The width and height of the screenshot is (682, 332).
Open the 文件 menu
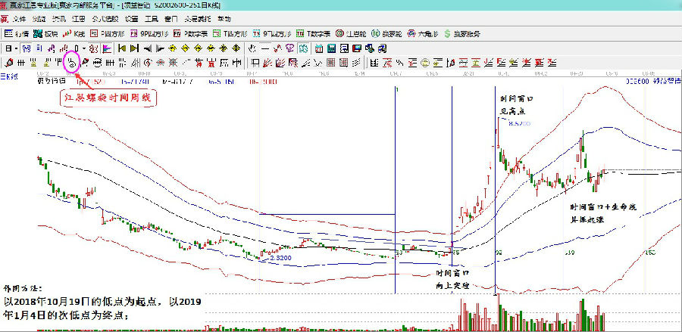(20, 18)
